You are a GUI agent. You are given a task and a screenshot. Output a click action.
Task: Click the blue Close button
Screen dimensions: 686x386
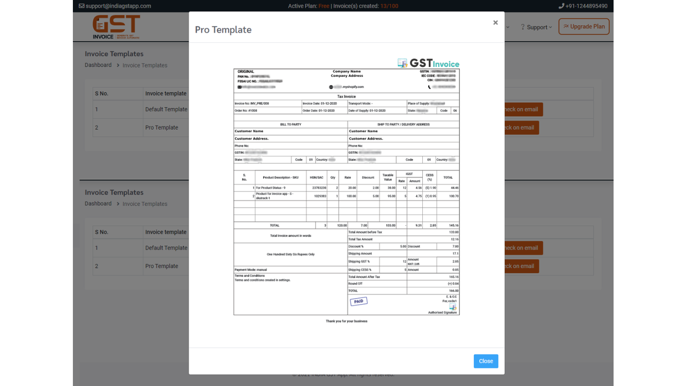(x=486, y=361)
